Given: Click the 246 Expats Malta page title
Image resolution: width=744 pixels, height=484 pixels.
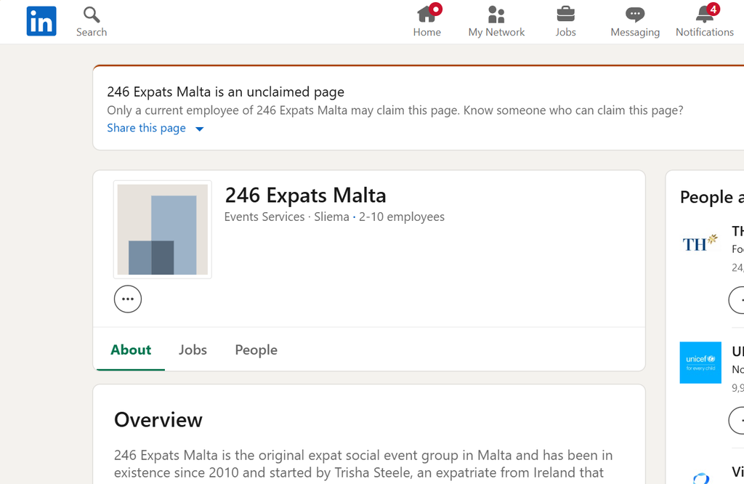Looking at the screenshot, I should [x=305, y=195].
